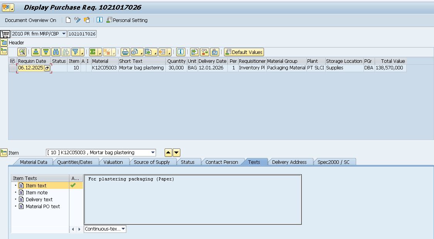Click the Details magnifier icon in grid toolbar
Image resolution: width=434 pixels, height=239 pixels.
pos(22,52)
